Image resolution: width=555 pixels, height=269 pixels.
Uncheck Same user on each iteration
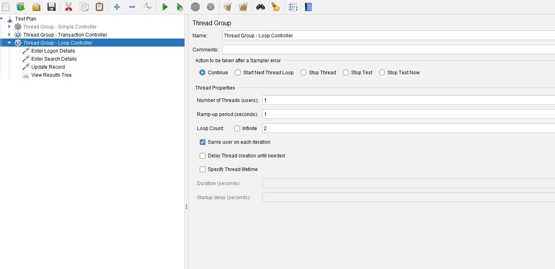pyautogui.click(x=203, y=142)
